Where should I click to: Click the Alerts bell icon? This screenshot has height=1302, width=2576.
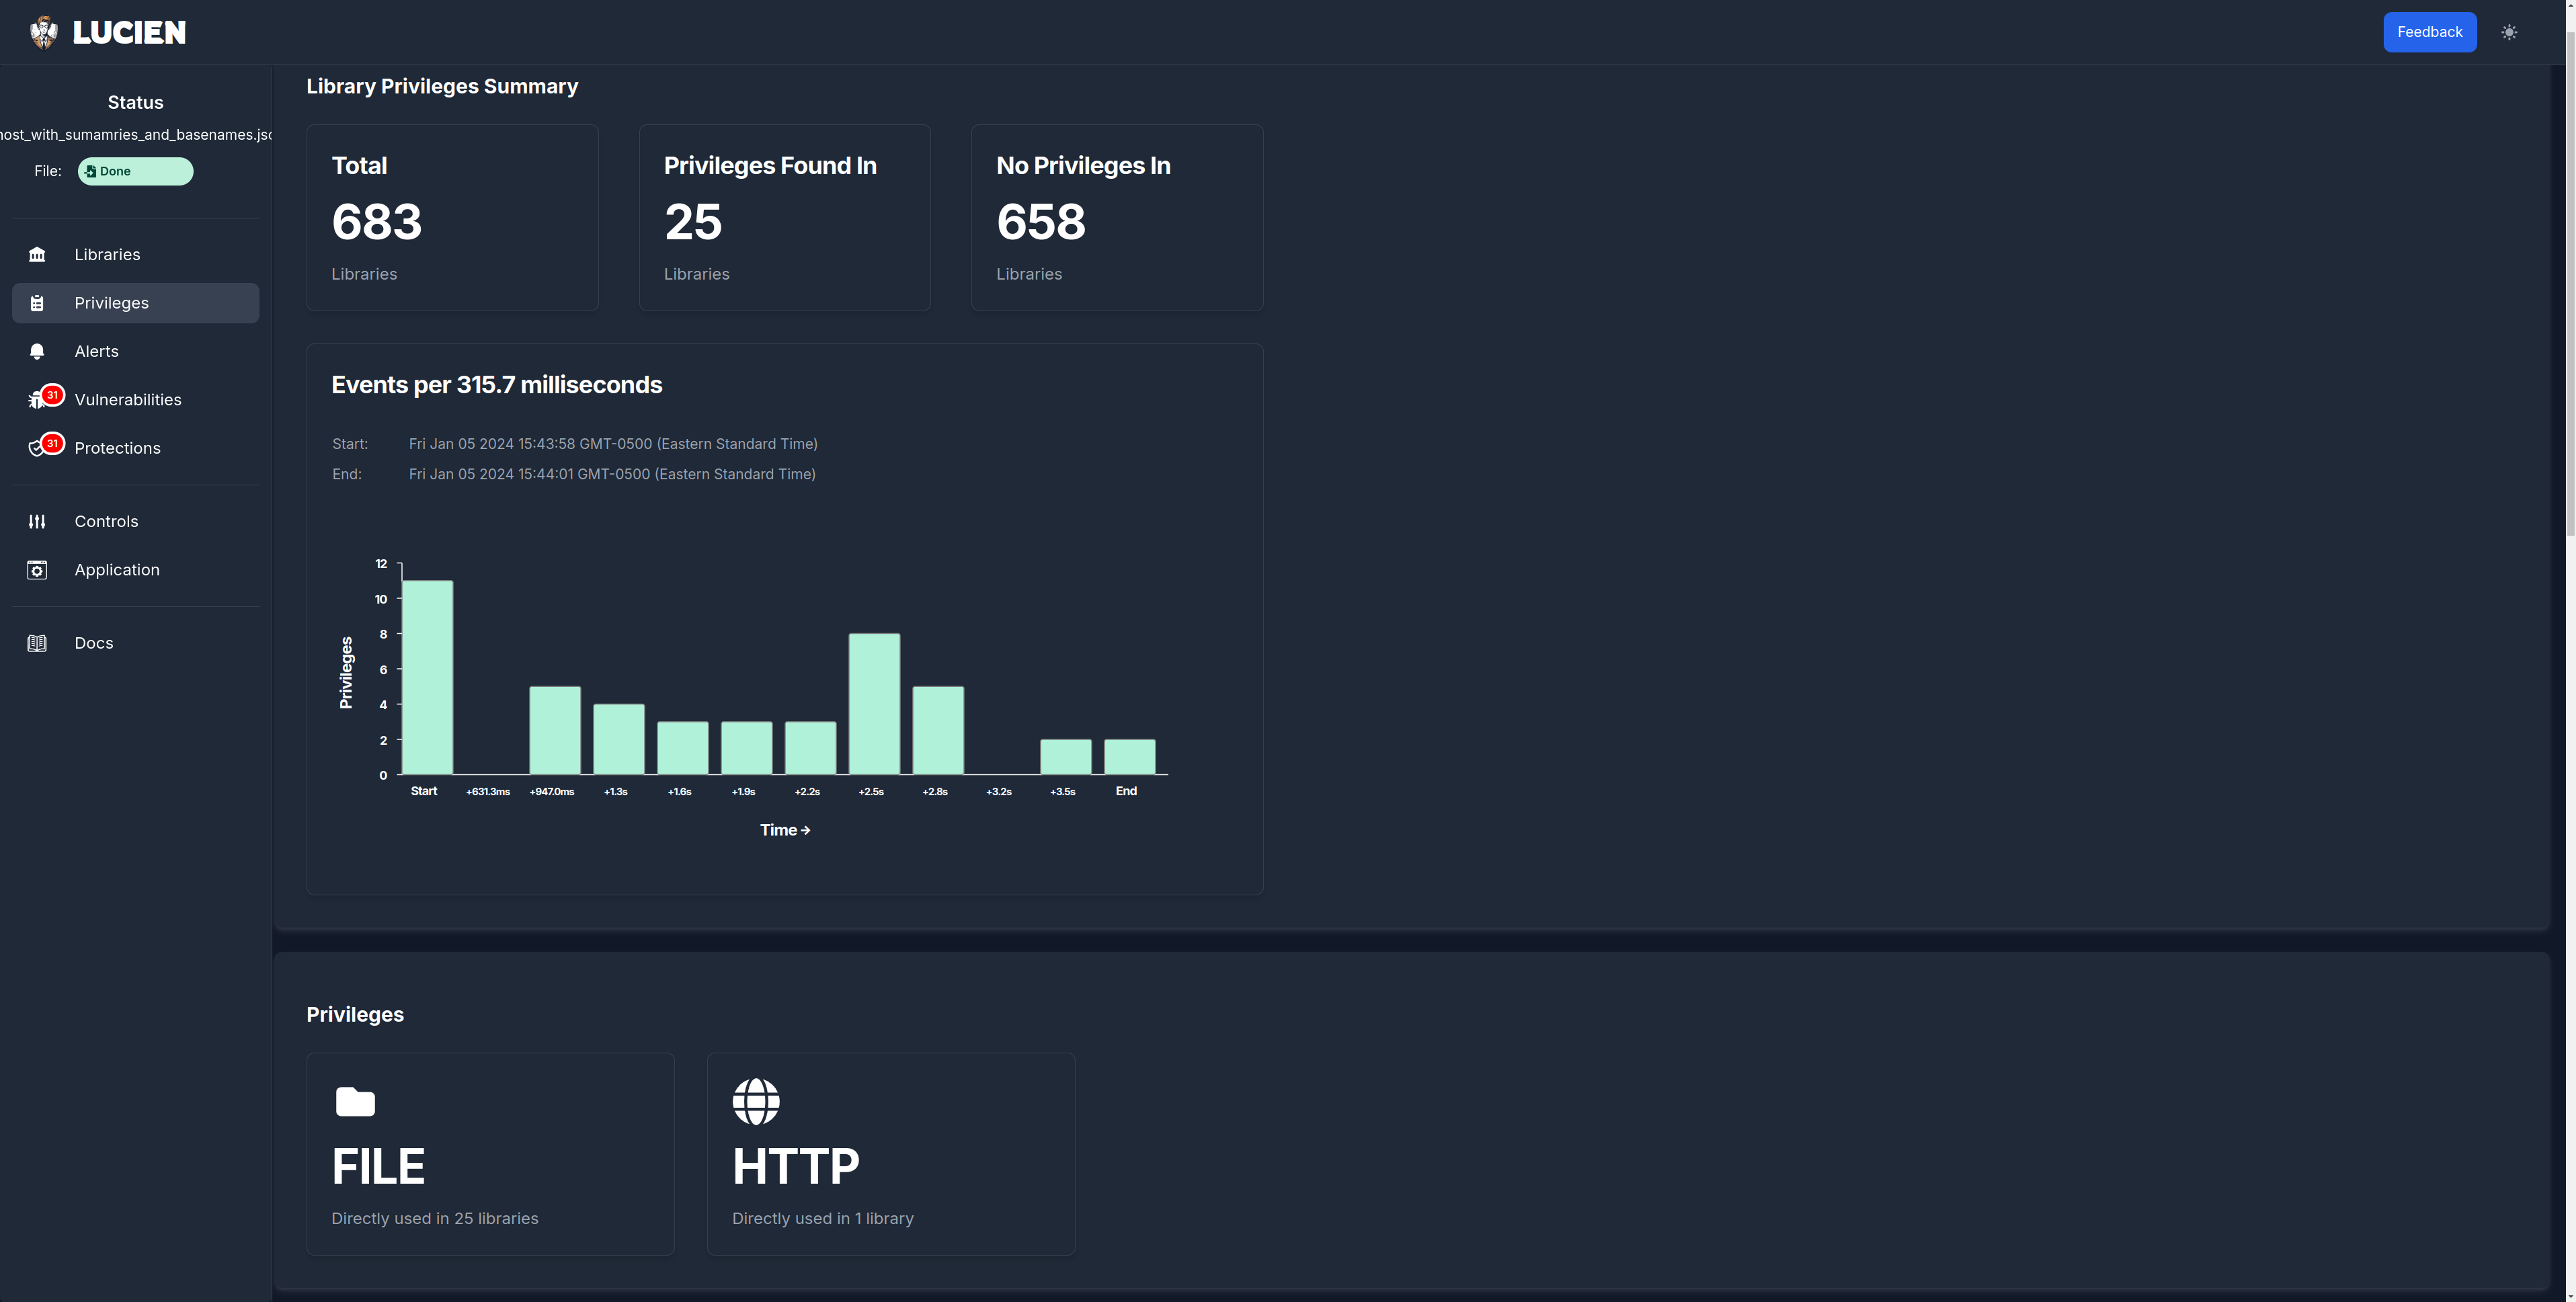pos(37,351)
